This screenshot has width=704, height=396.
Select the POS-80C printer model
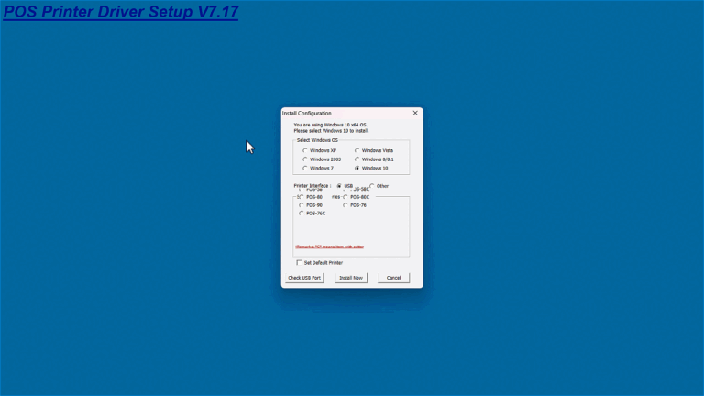[x=346, y=197]
